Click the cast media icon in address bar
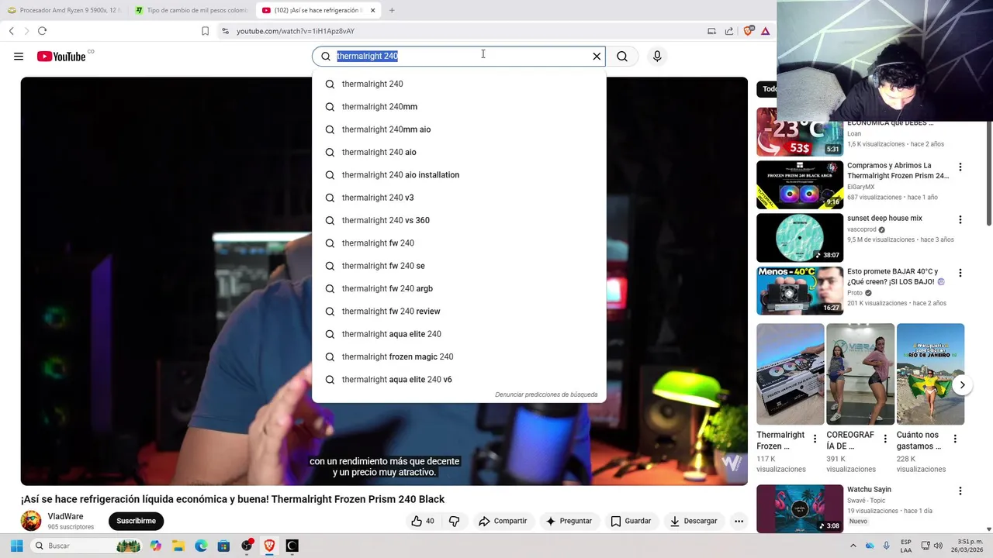The image size is (993, 558). [x=711, y=31]
